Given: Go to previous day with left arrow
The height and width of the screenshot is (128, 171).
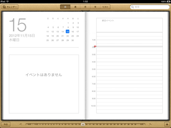Looking at the screenshot, I should tap(21, 124).
